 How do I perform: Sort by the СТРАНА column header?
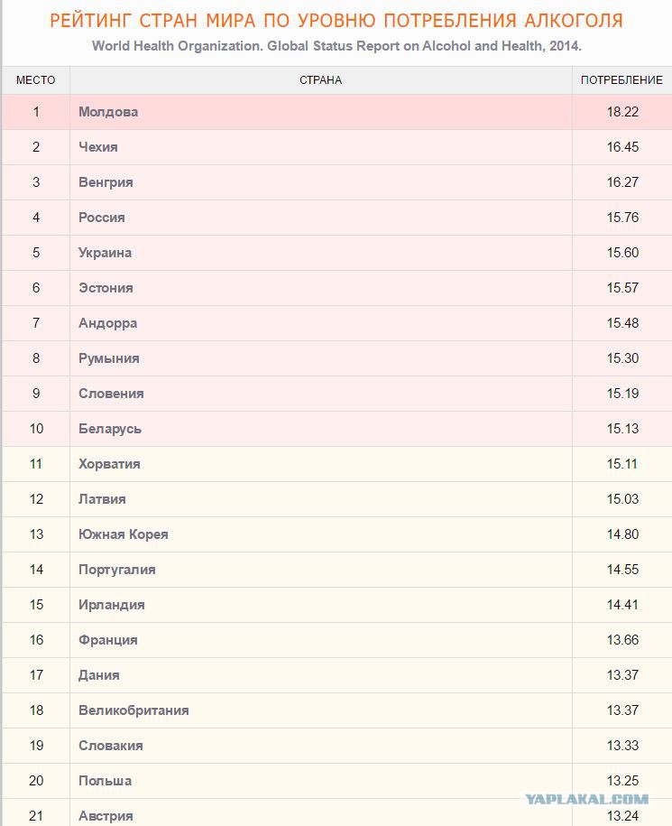coord(320,80)
